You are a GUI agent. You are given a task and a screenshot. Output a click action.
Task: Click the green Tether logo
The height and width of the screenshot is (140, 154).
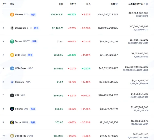click(12, 41)
